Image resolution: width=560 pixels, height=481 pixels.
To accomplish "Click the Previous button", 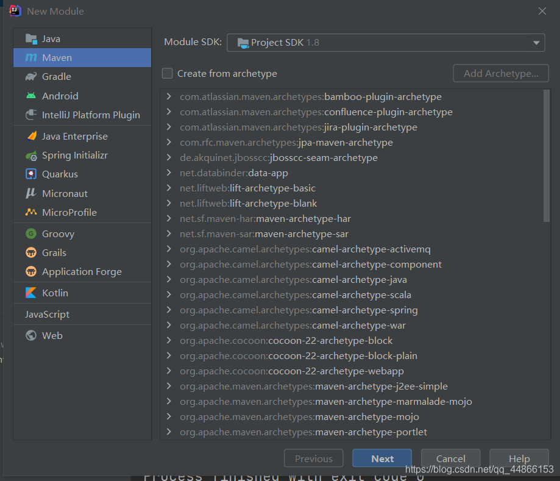I will point(314,458).
